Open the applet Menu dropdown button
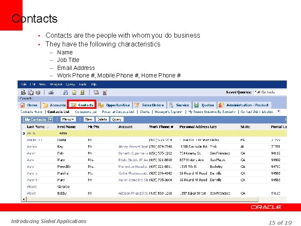Viewport: 301px width, 226px height. 68,119
